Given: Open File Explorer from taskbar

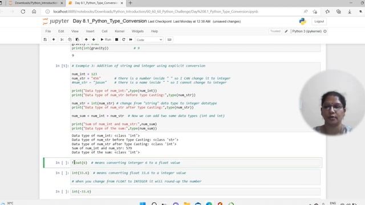Looking at the screenshot, I should [186, 204].
